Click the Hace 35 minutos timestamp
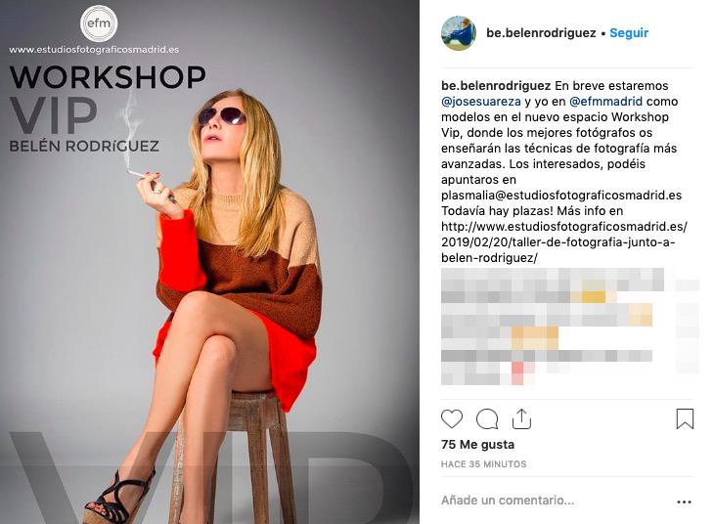The height and width of the screenshot is (524, 714). coord(483,464)
